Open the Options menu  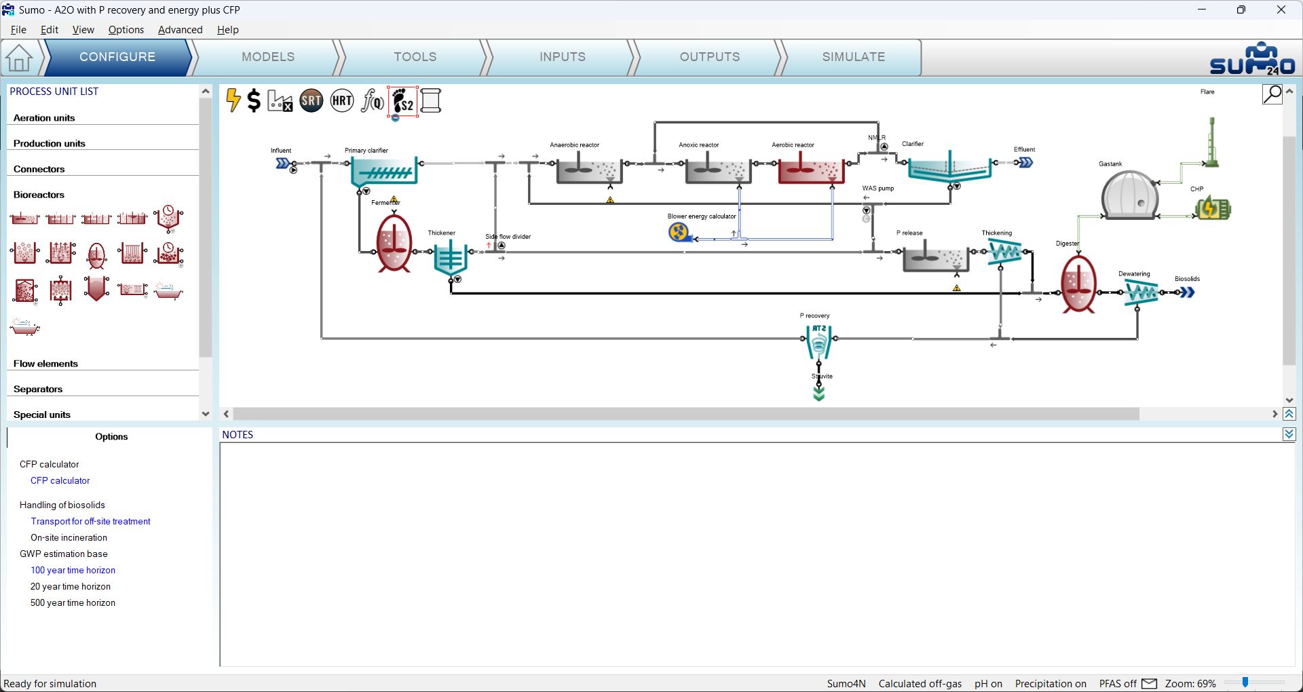tap(126, 30)
